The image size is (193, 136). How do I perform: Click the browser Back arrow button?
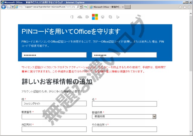click(3, 7)
